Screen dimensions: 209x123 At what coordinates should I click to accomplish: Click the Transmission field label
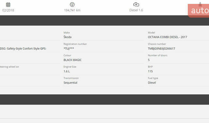(71, 78)
